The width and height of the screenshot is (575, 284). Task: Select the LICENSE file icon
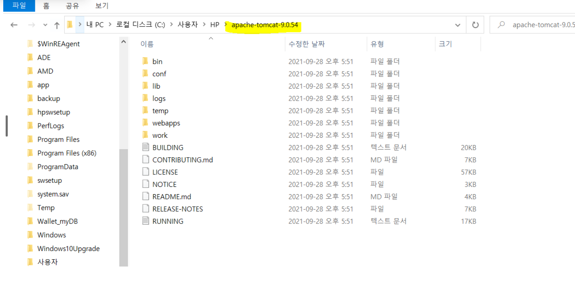pyautogui.click(x=146, y=172)
